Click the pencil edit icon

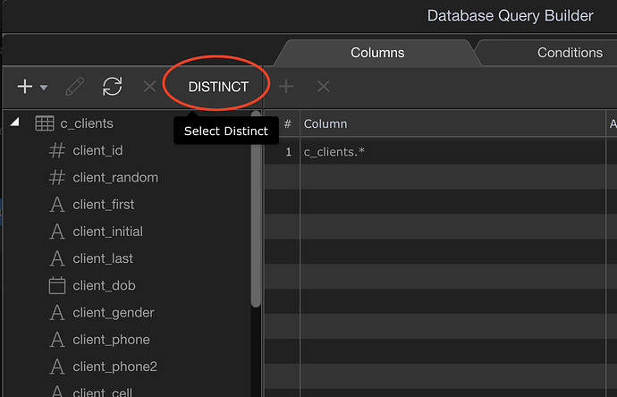(x=75, y=87)
